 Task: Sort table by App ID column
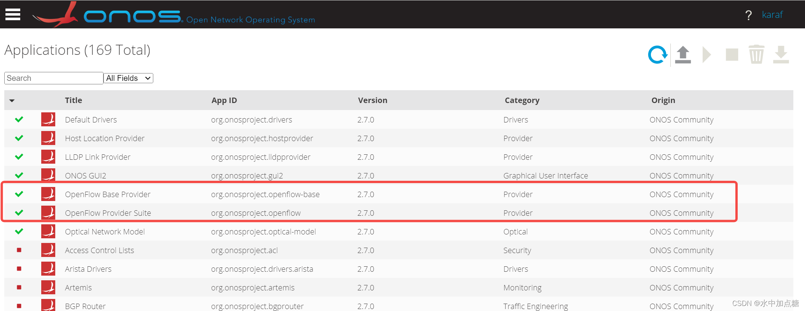tap(224, 100)
